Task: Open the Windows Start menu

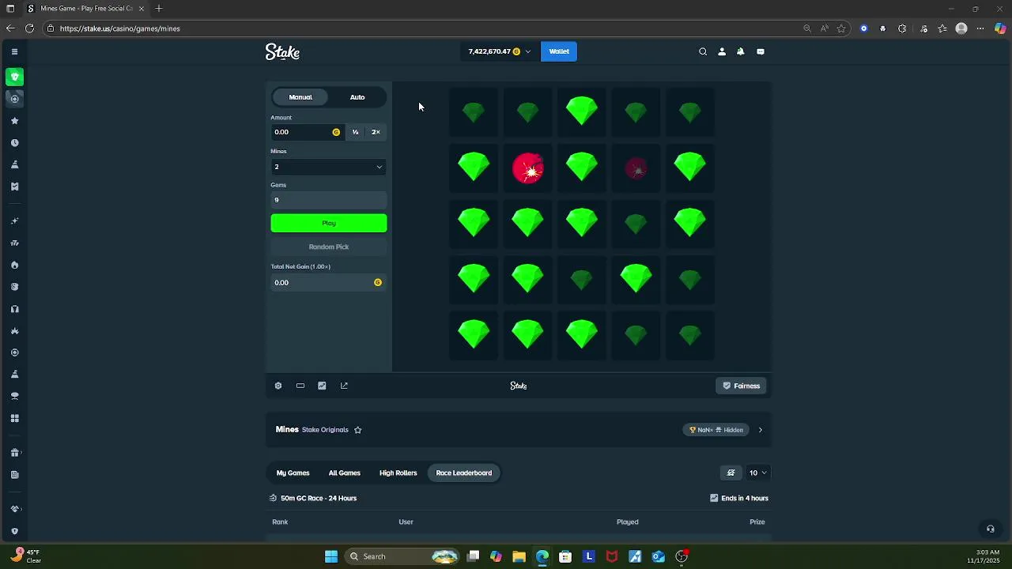Action: (331, 556)
